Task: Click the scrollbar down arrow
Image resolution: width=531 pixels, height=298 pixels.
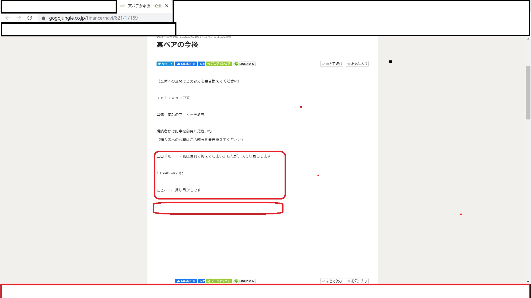Action: (x=528, y=282)
